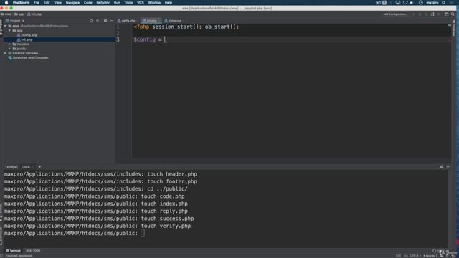This screenshot has width=459, height=258.
Task: Click line 1 with session_start code
Action: point(186,27)
